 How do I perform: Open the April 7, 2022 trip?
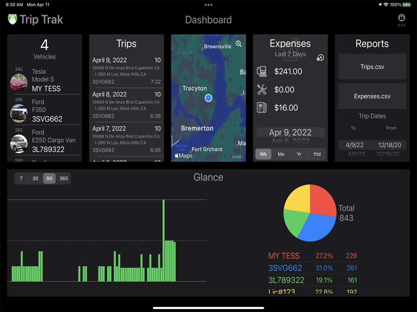pos(126,139)
